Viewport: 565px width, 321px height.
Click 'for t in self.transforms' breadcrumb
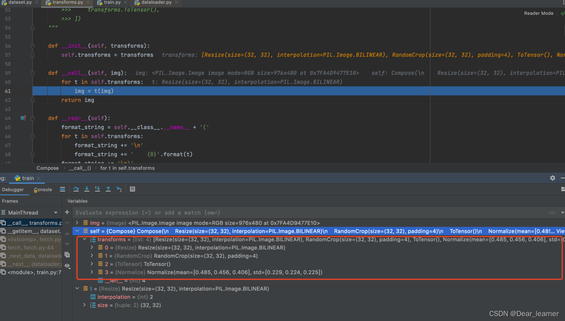pyautogui.click(x=127, y=168)
